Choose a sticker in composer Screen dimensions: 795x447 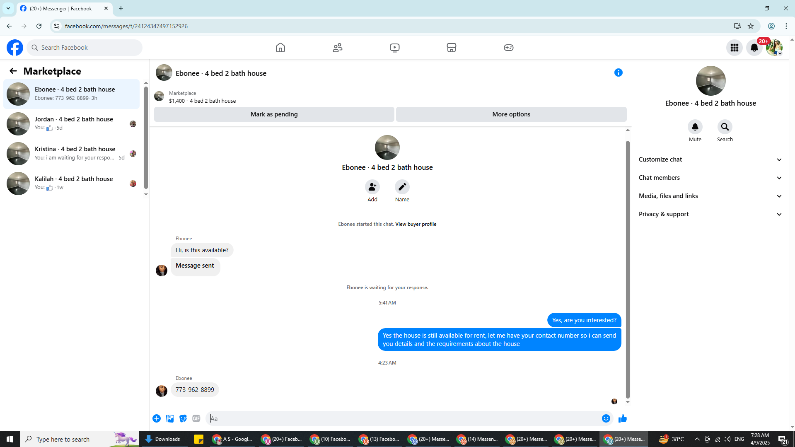tap(183, 418)
